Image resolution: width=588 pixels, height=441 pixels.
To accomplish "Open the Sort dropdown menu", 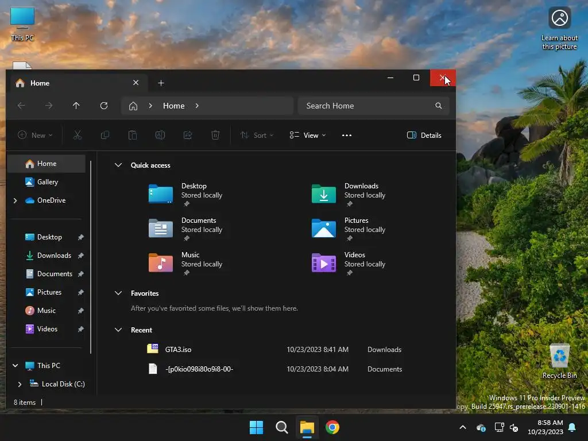I will pyautogui.click(x=257, y=136).
